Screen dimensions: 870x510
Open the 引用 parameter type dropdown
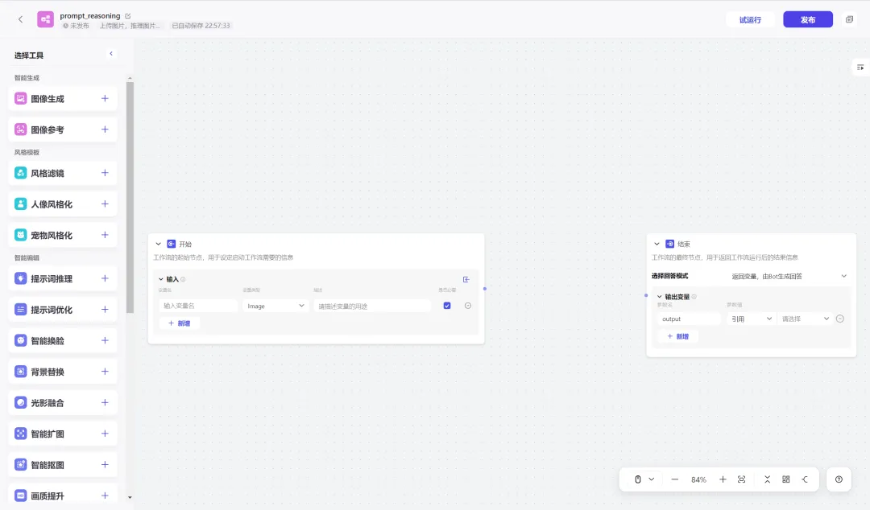click(752, 319)
